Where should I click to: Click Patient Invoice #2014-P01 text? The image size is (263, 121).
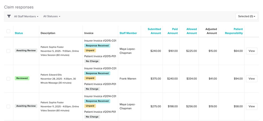pyautogui.click(x=100, y=112)
